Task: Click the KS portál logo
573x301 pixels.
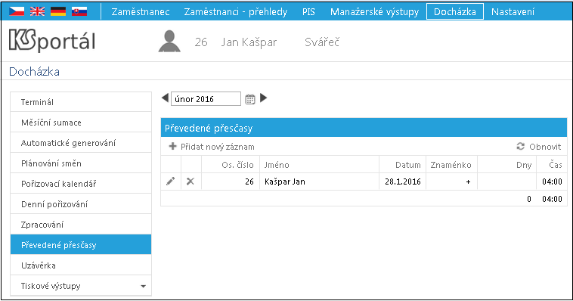Action: coord(52,40)
